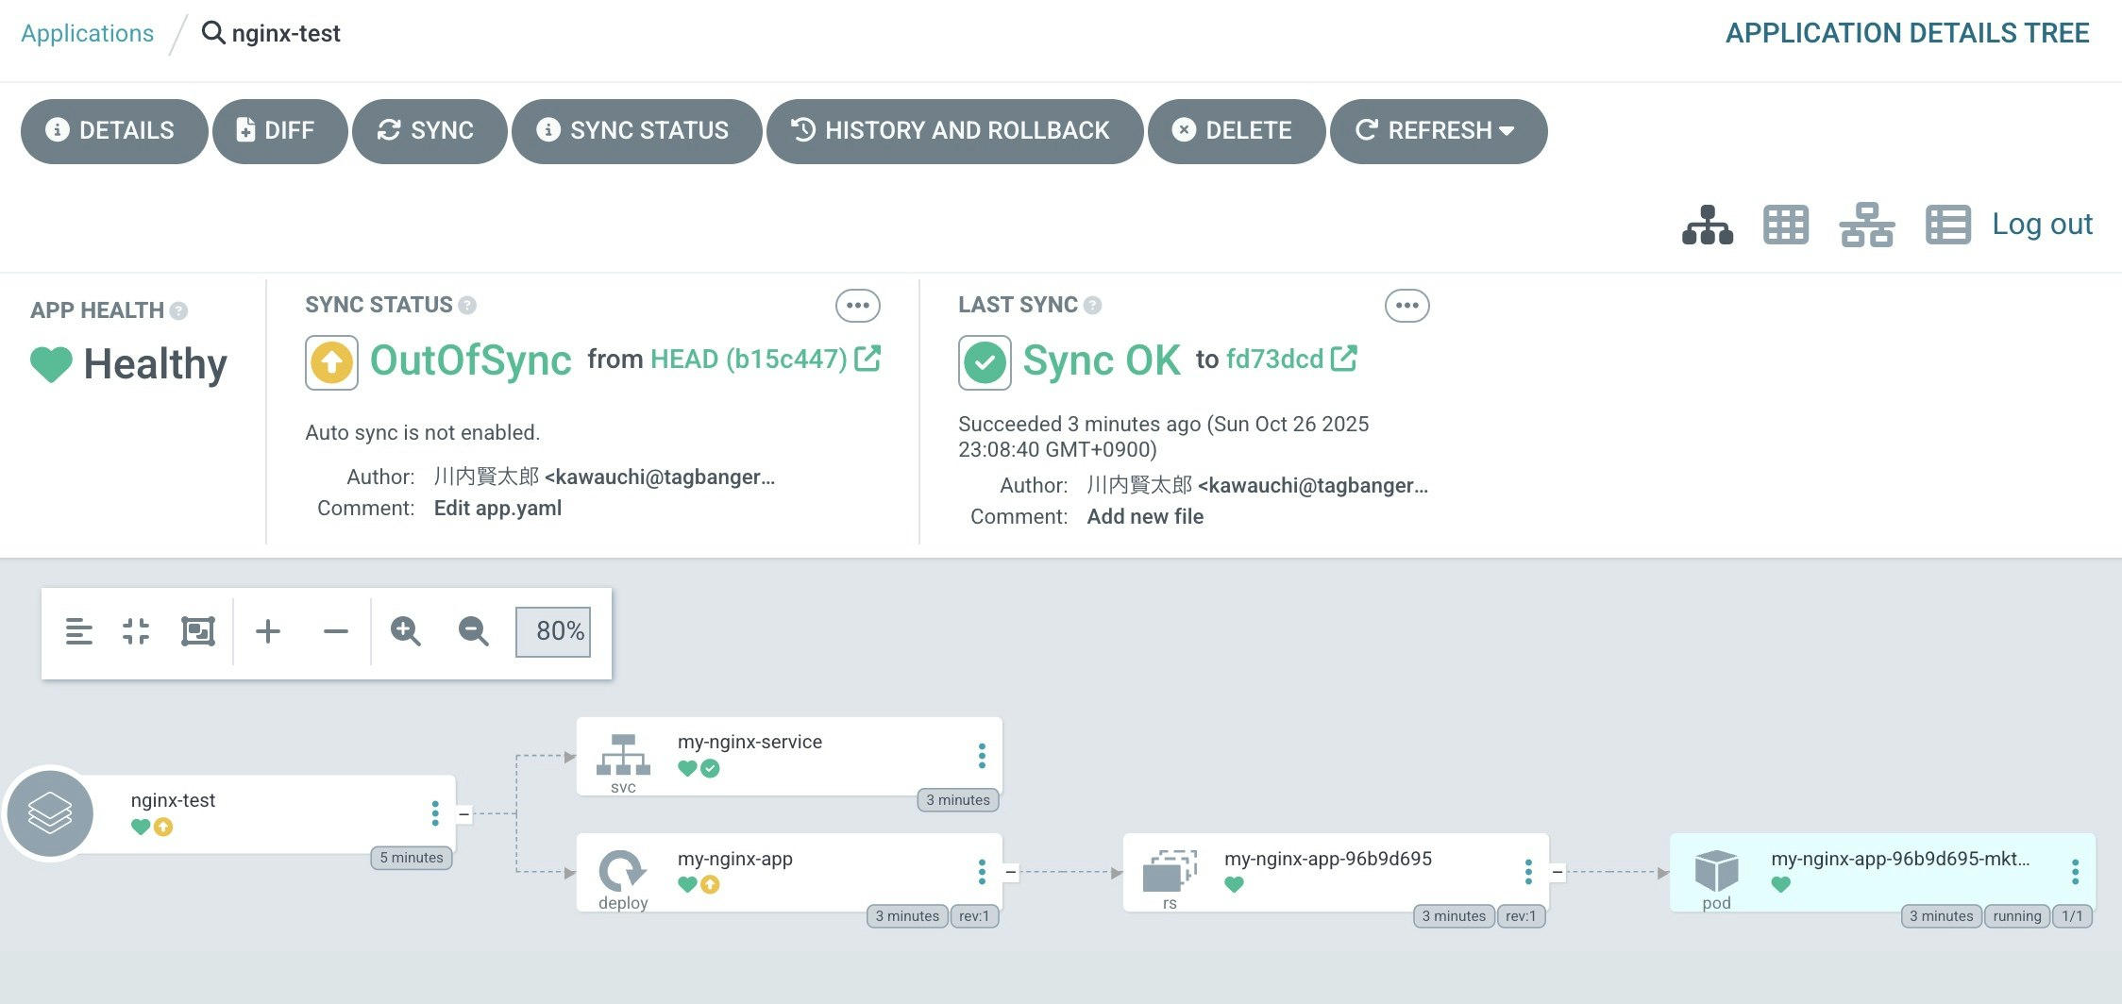This screenshot has width=2122, height=1004.
Task: Collapse children of my-nginx-app node
Action: [x=1010, y=872]
